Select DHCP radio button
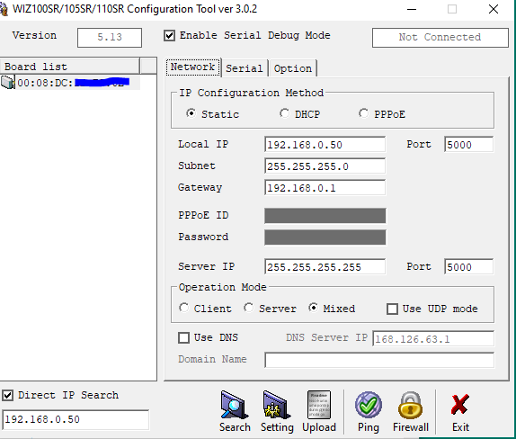Viewport: 516px width, 439px height. 284,113
